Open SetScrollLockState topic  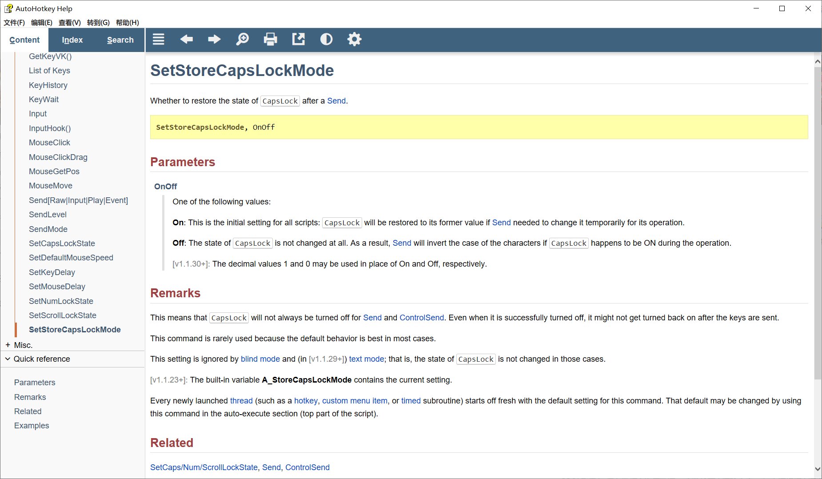point(63,315)
